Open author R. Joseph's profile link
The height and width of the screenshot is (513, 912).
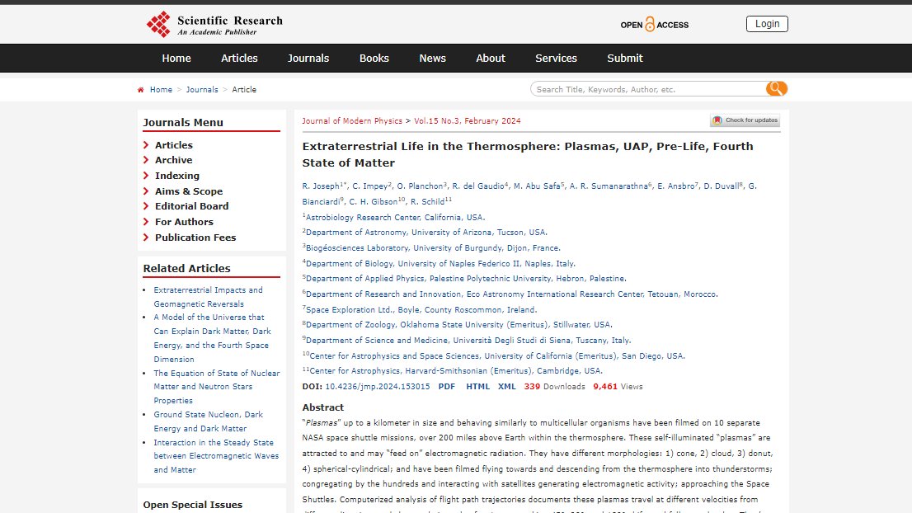pos(321,186)
